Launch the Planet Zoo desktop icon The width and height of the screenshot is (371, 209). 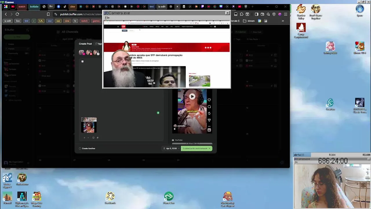click(x=169, y=198)
